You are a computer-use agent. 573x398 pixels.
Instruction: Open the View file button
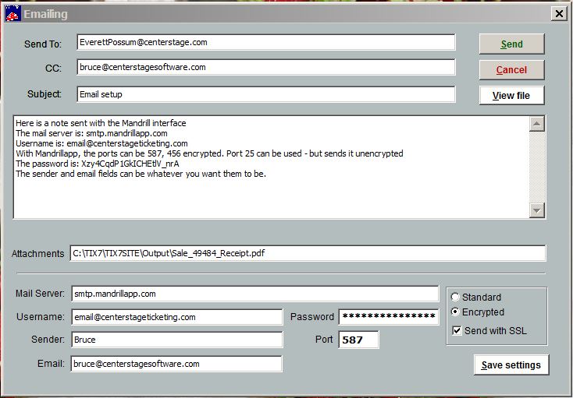[511, 96]
